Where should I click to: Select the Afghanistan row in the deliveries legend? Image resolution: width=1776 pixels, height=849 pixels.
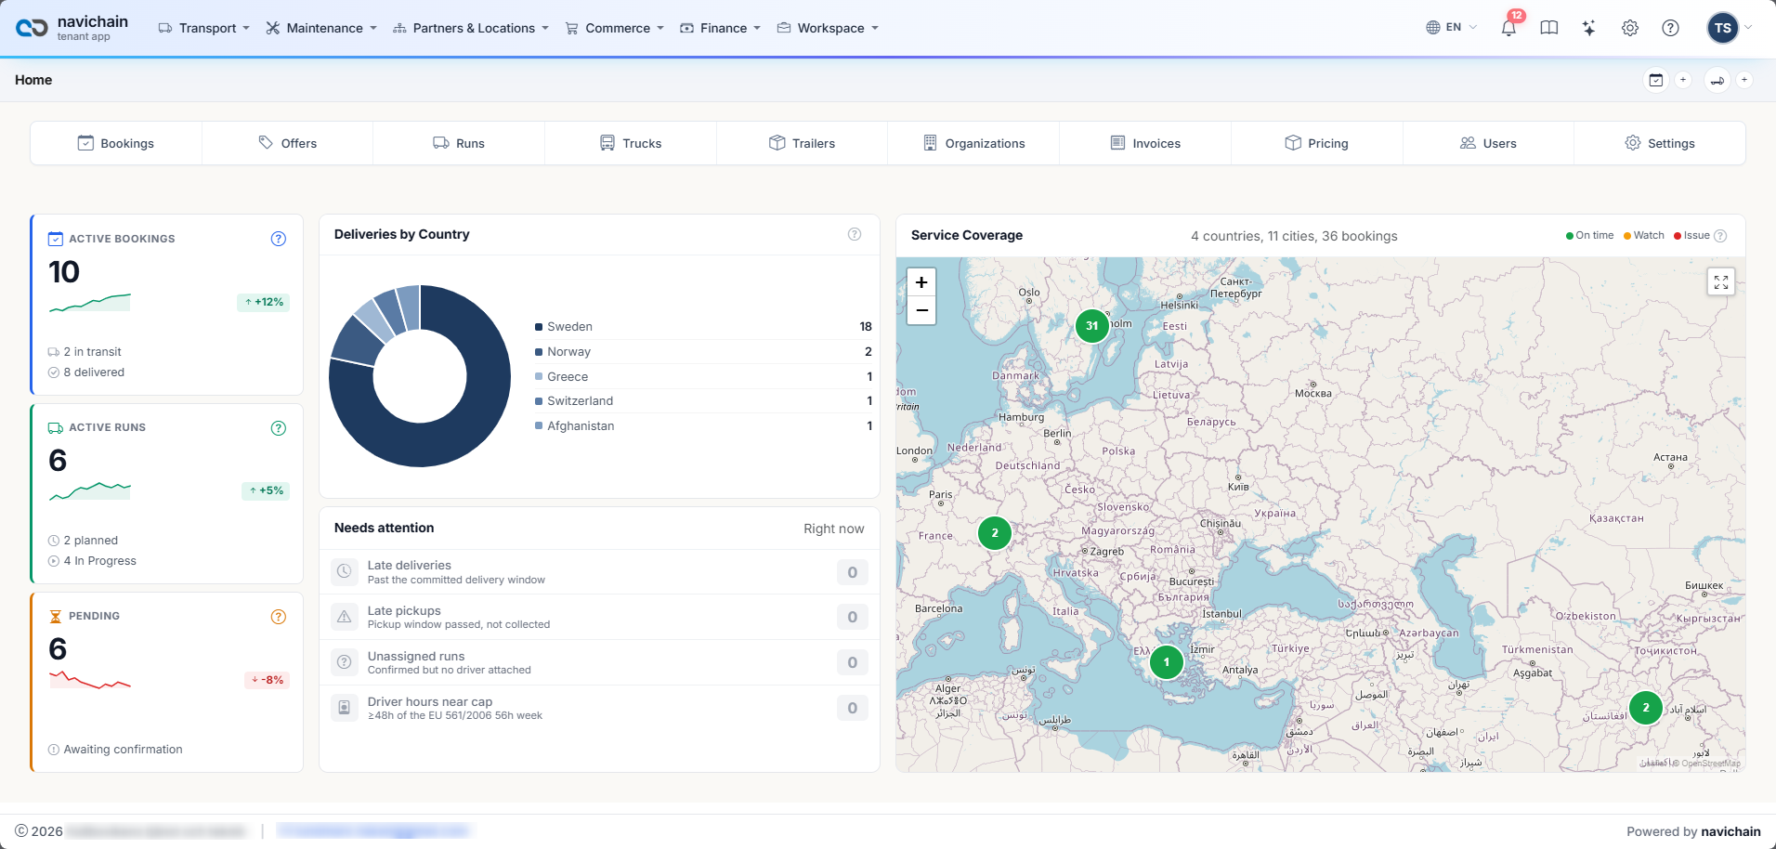click(x=703, y=426)
